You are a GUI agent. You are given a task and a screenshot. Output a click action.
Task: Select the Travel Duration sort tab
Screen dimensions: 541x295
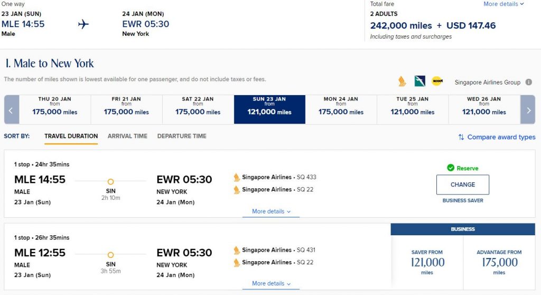(x=71, y=136)
